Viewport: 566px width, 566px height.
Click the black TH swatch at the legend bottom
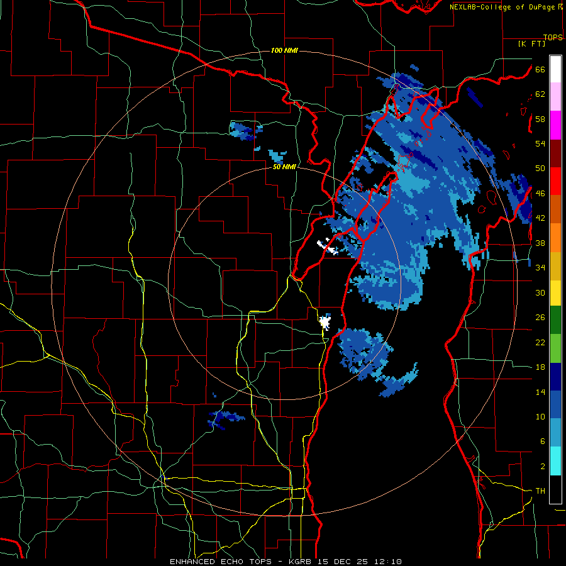pyautogui.click(x=555, y=489)
